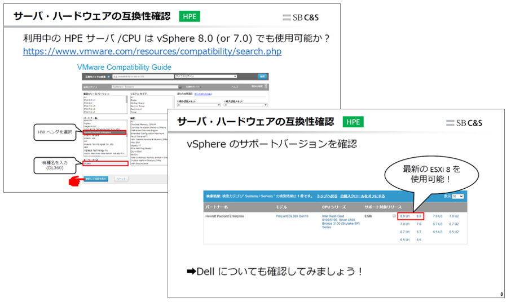Open the 6.5 release link
The height and width of the screenshot is (302, 511).
pos(419,240)
